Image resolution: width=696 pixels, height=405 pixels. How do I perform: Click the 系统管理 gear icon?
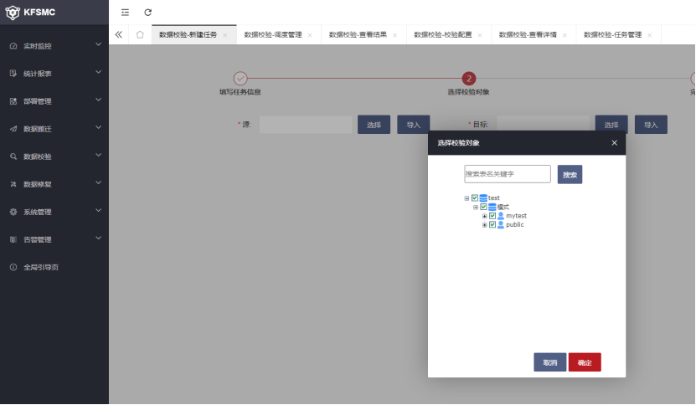pos(13,212)
